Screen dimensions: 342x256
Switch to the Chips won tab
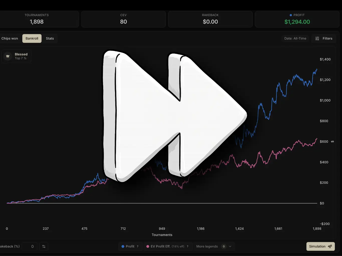(10, 38)
